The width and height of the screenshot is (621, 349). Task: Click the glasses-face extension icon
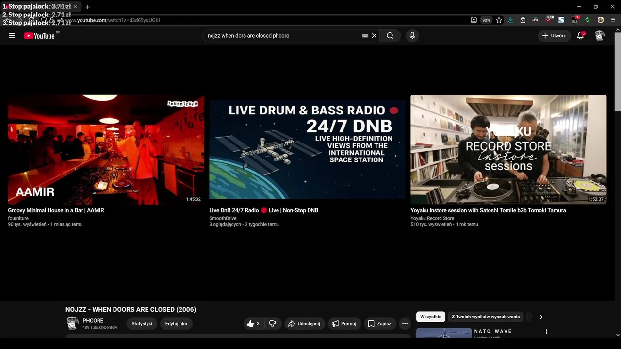pos(535,20)
